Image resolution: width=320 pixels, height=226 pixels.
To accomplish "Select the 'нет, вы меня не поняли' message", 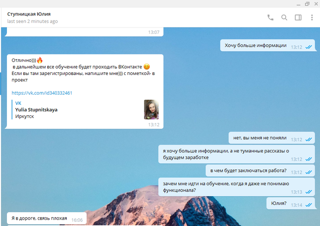I will click(x=260, y=138).
